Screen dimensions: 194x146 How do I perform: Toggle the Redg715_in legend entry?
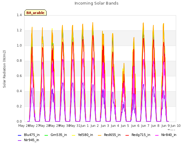tap(138, 135)
